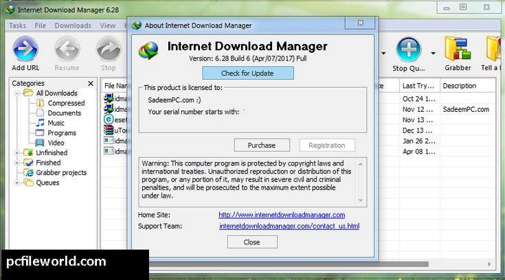Click the Stop Queue clock icon

click(x=408, y=49)
